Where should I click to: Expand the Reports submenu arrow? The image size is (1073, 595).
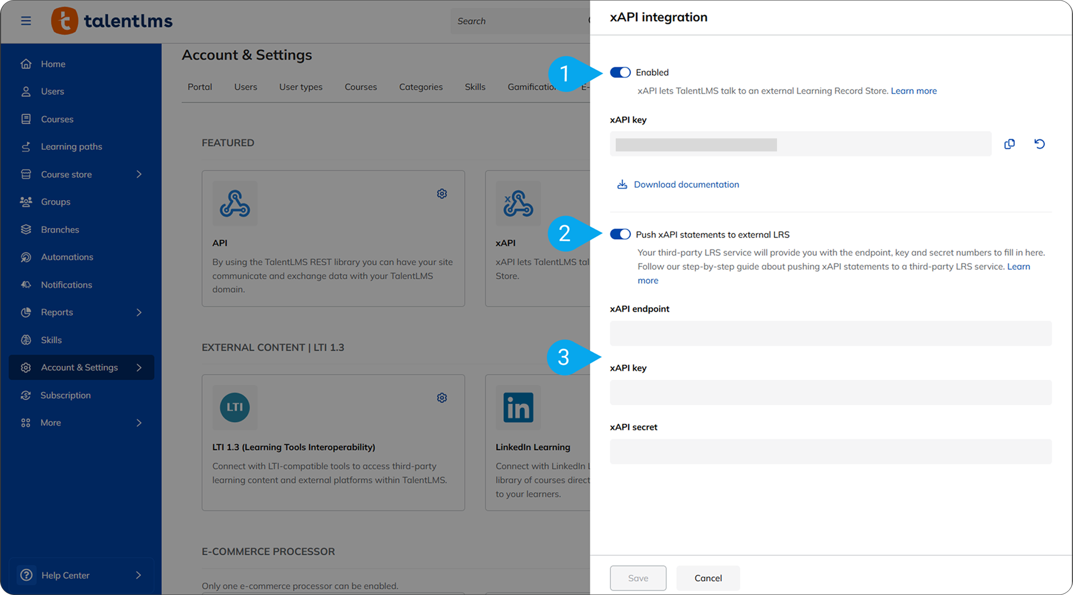click(x=139, y=312)
